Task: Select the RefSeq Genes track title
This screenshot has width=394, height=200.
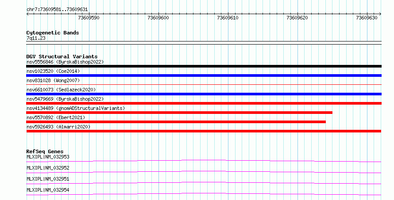Action: point(45,151)
